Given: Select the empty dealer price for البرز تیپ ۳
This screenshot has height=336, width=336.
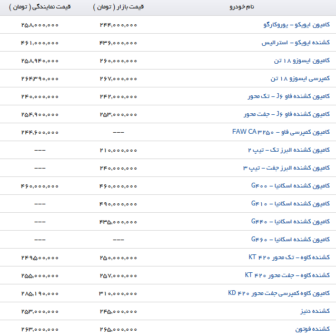Looking at the screenshot, I should [40, 168].
